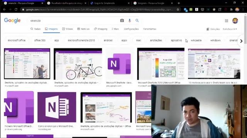247x138 pixels.
Task: Close the onenote Pesquisa Google tab
Action: pyautogui.click(x=42, y=3)
